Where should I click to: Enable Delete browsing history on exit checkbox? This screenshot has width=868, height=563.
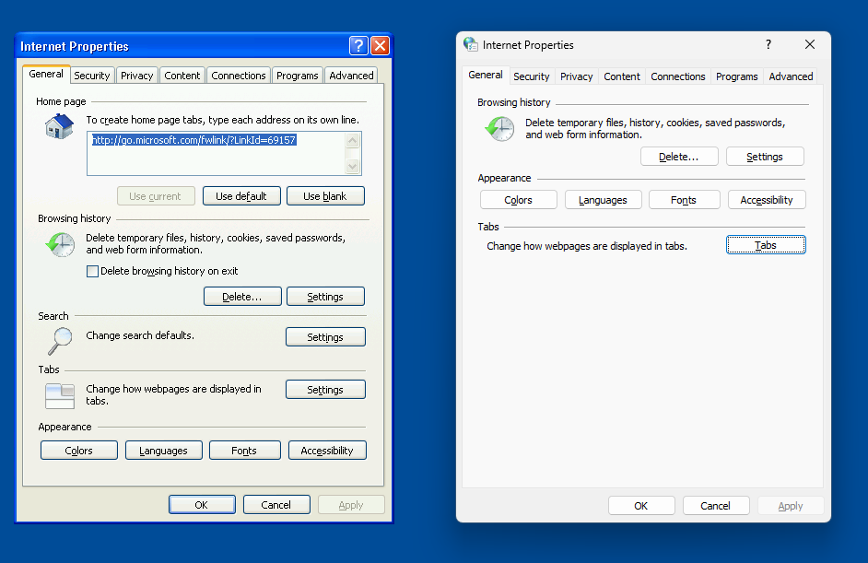92,271
